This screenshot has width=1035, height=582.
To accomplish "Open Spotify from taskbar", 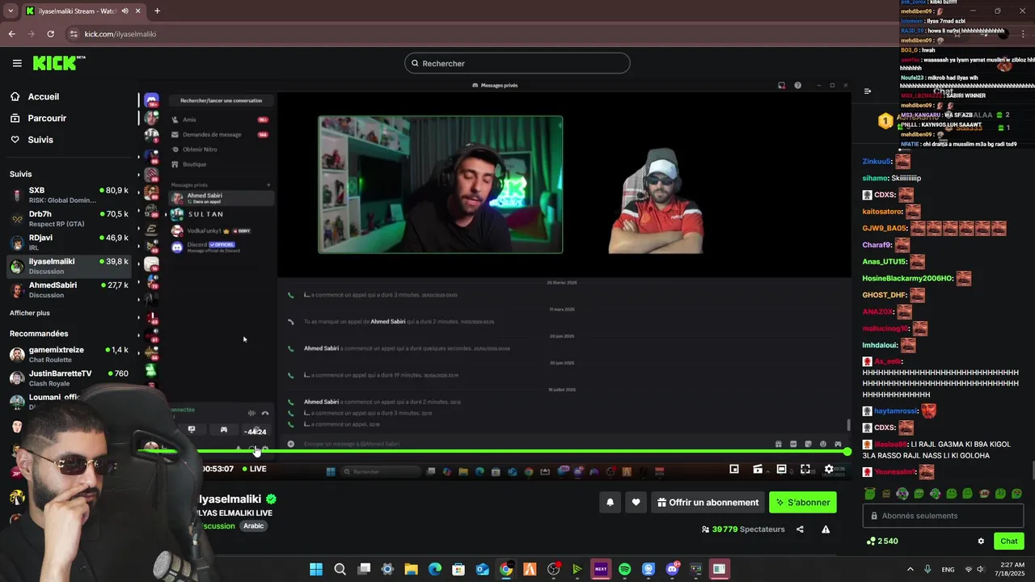I will point(624,569).
